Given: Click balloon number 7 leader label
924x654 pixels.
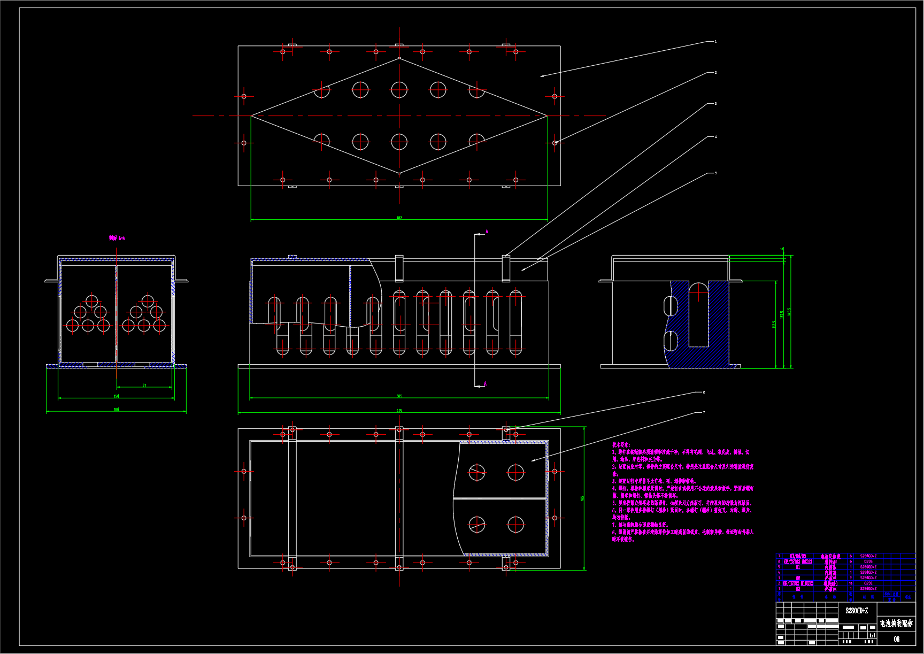Looking at the screenshot, I should (x=704, y=413).
